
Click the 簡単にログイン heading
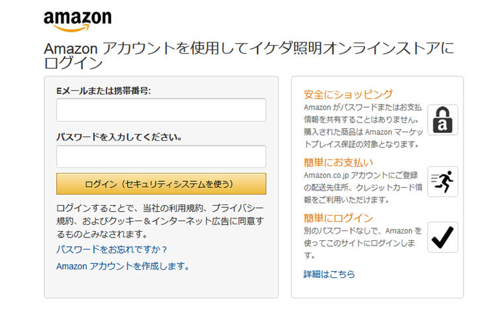(338, 218)
